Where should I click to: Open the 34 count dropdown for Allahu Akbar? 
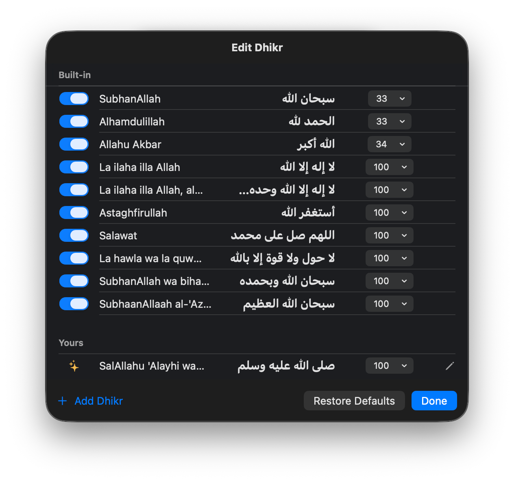click(x=390, y=144)
